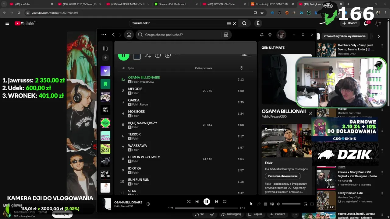This screenshot has height=219, width=390.
Task: Open Spotify profile avatar menu
Action: (x=281, y=35)
